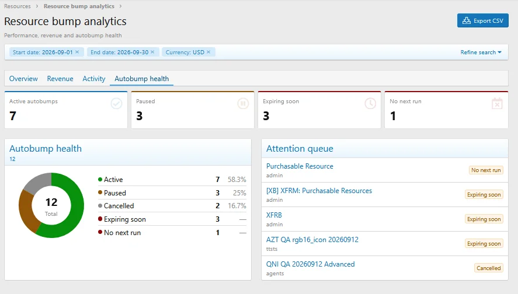The image size is (518, 294).
Task: Expand the Refine search dropdown
Action: click(x=481, y=52)
